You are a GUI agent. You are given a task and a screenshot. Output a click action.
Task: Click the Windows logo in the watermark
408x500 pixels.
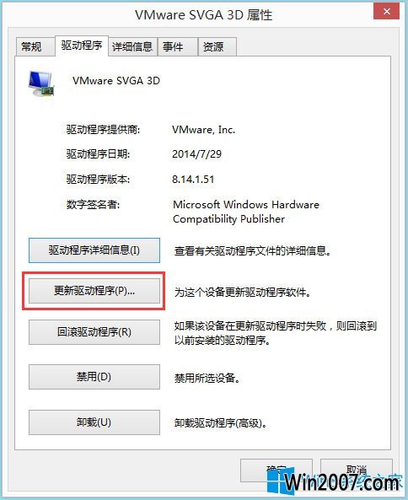tap(281, 481)
